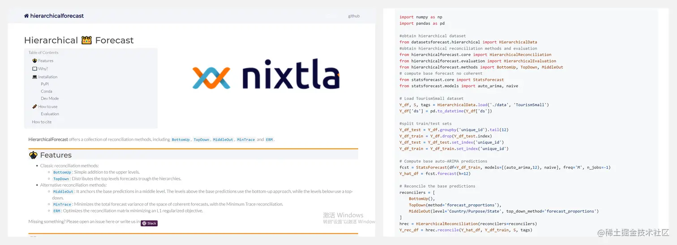The image size is (677, 245).
Task: Open the github link in header
Action: click(x=354, y=16)
